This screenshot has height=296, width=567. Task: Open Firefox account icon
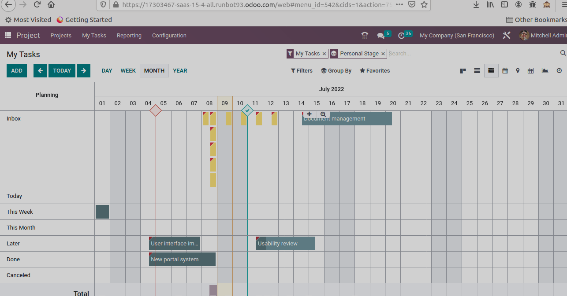coord(519,4)
